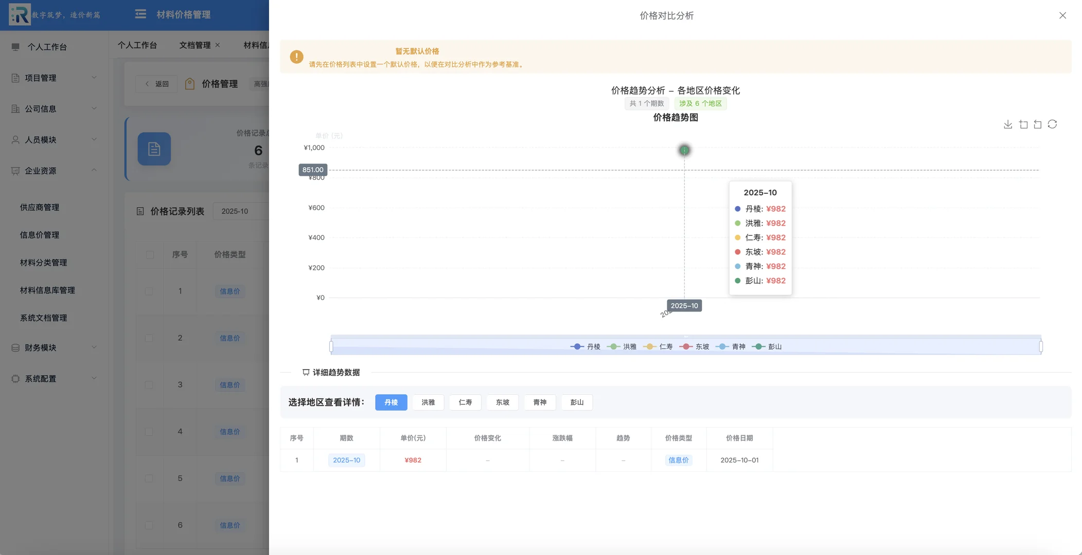Check the checkbox for row 1
Screen dimensions: 1082x555
tap(149, 290)
